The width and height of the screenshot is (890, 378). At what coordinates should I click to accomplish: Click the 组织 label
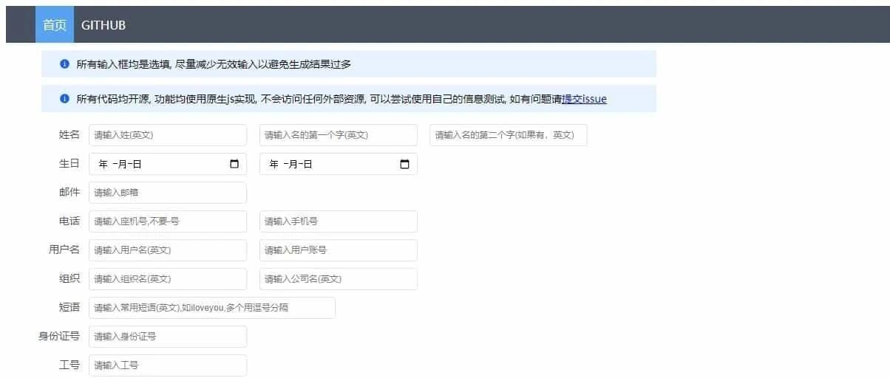pyautogui.click(x=69, y=279)
